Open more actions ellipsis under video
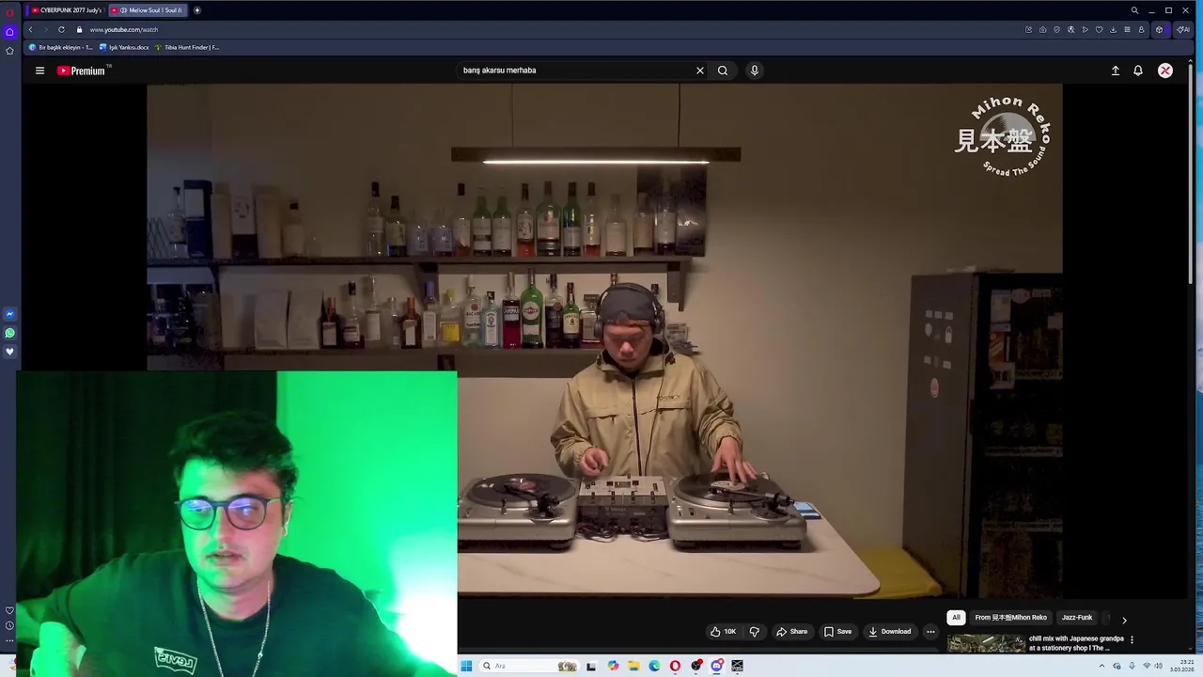1203x677 pixels. [930, 632]
